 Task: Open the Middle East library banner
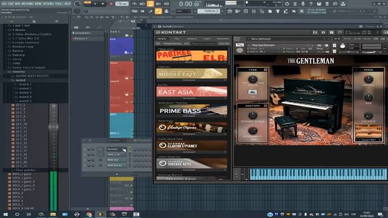192,74
